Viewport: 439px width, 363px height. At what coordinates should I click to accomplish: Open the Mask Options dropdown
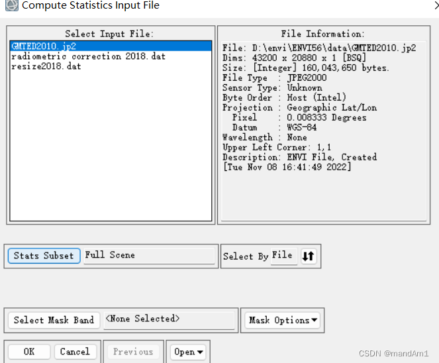(x=283, y=320)
